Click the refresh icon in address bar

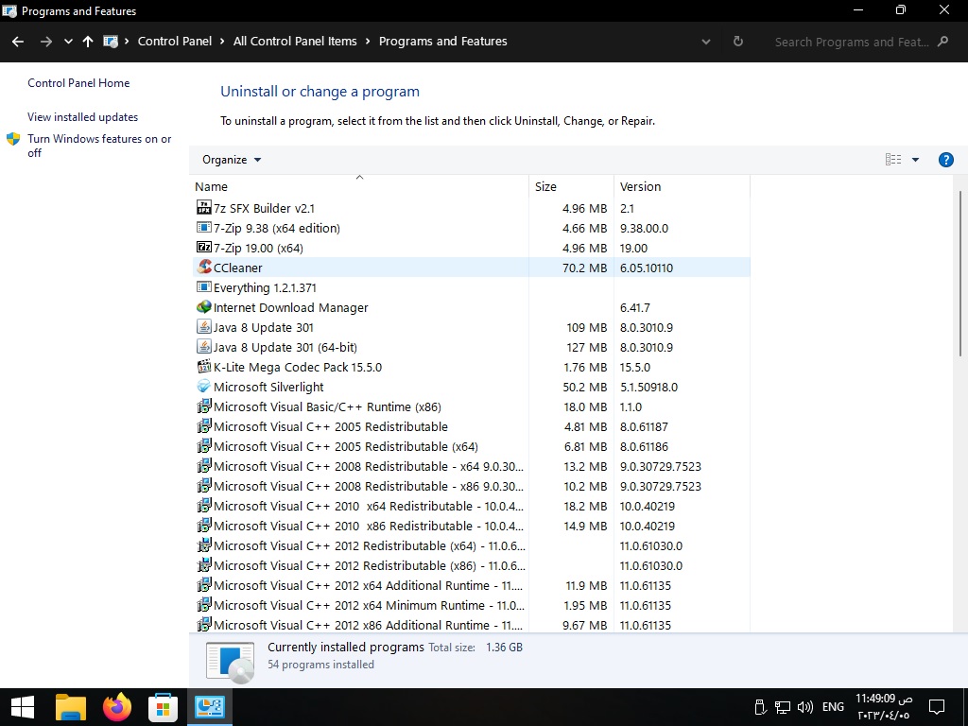pos(737,42)
